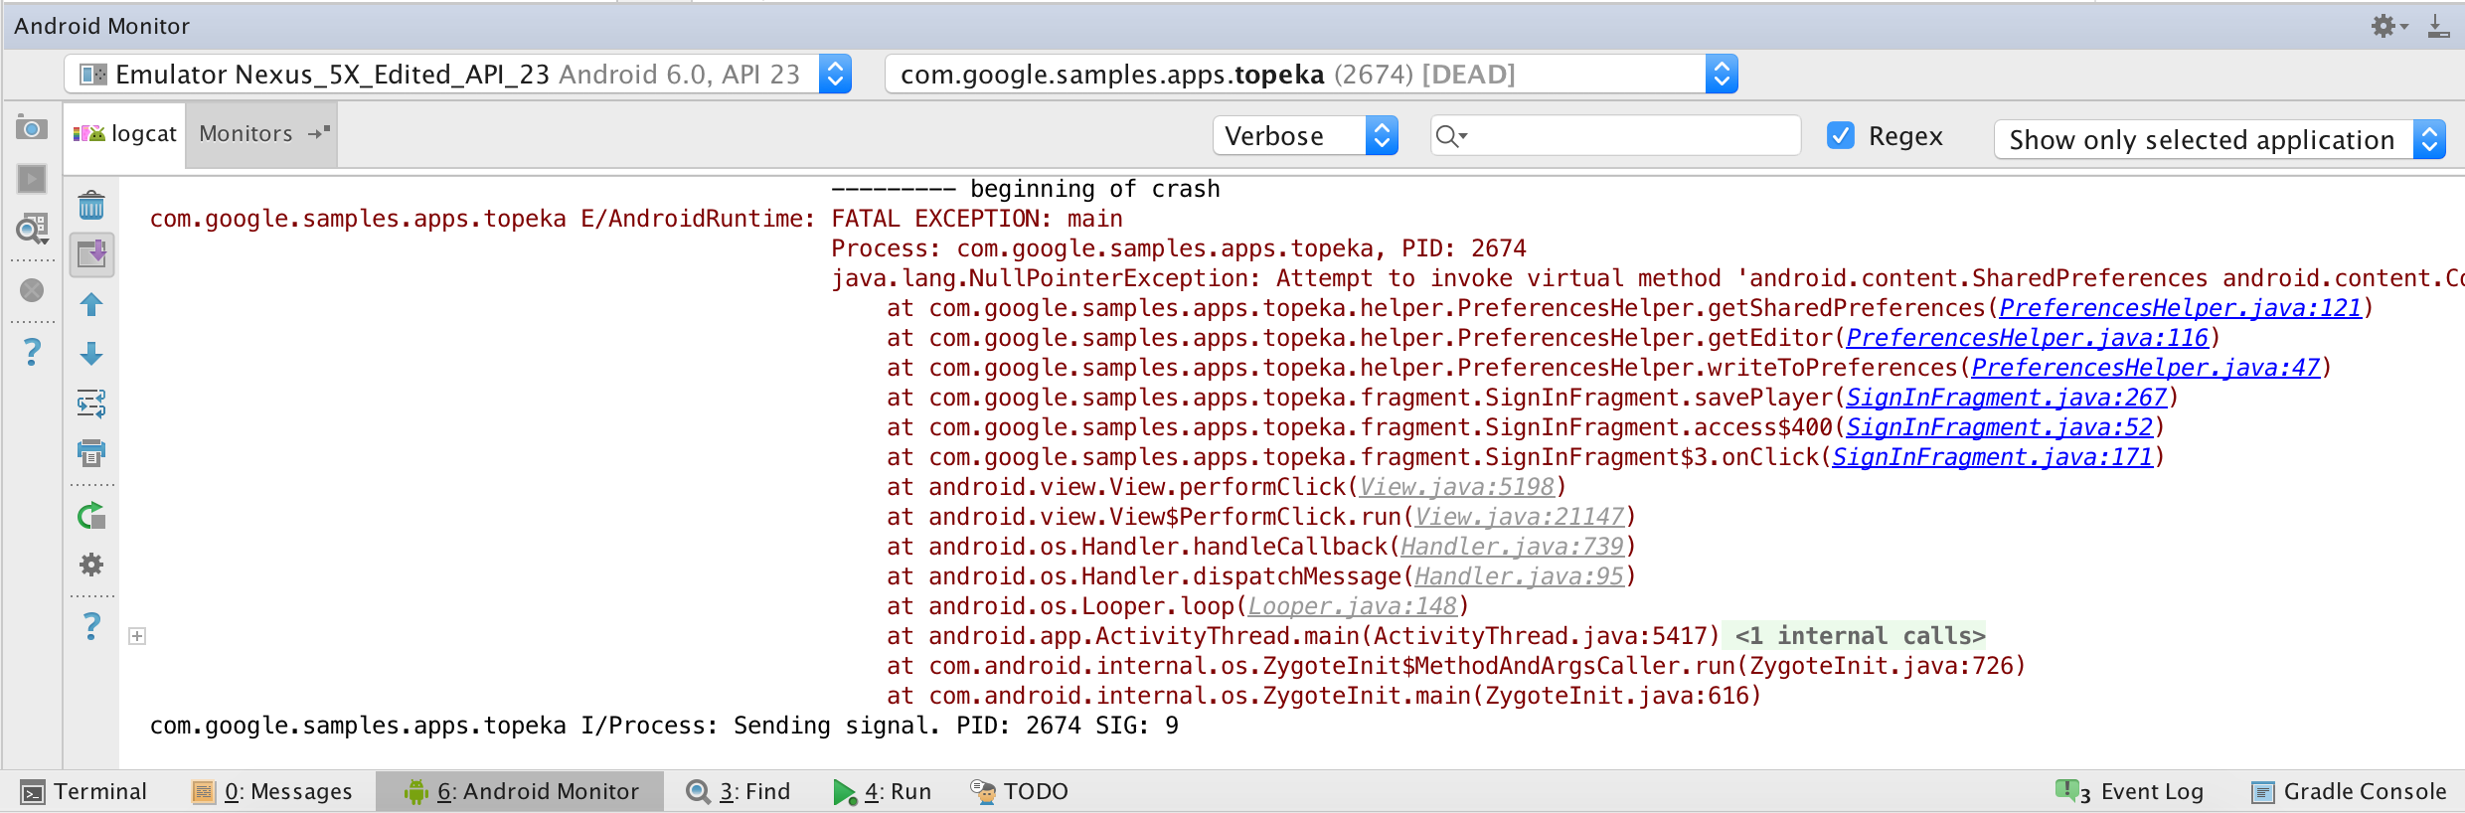Open link View.java:21147

point(1519,517)
